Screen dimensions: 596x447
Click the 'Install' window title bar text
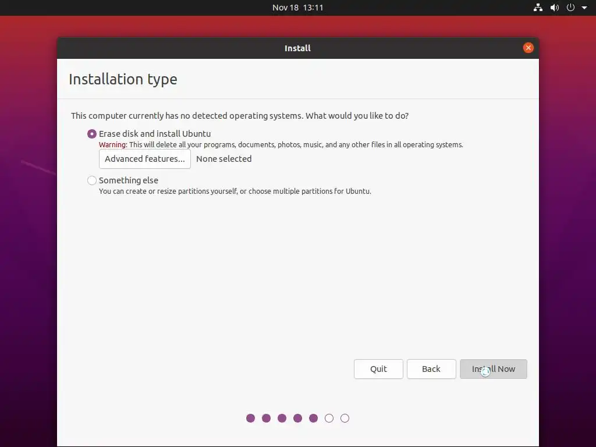click(x=297, y=48)
